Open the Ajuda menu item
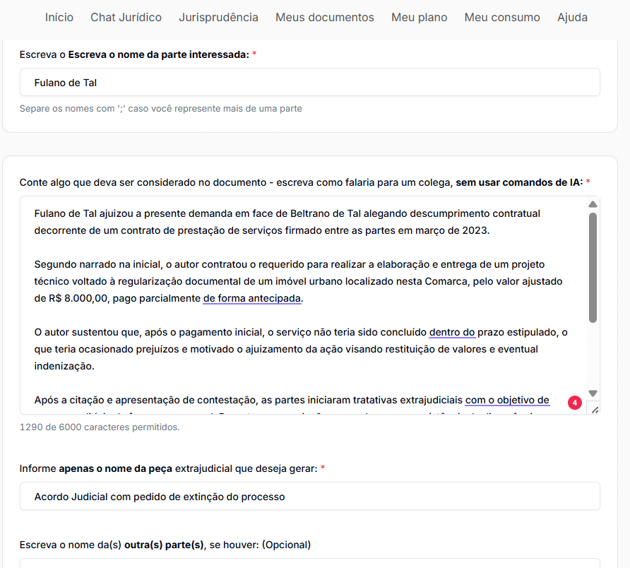Image resolution: width=630 pixels, height=568 pixels. tap(572, 17)
